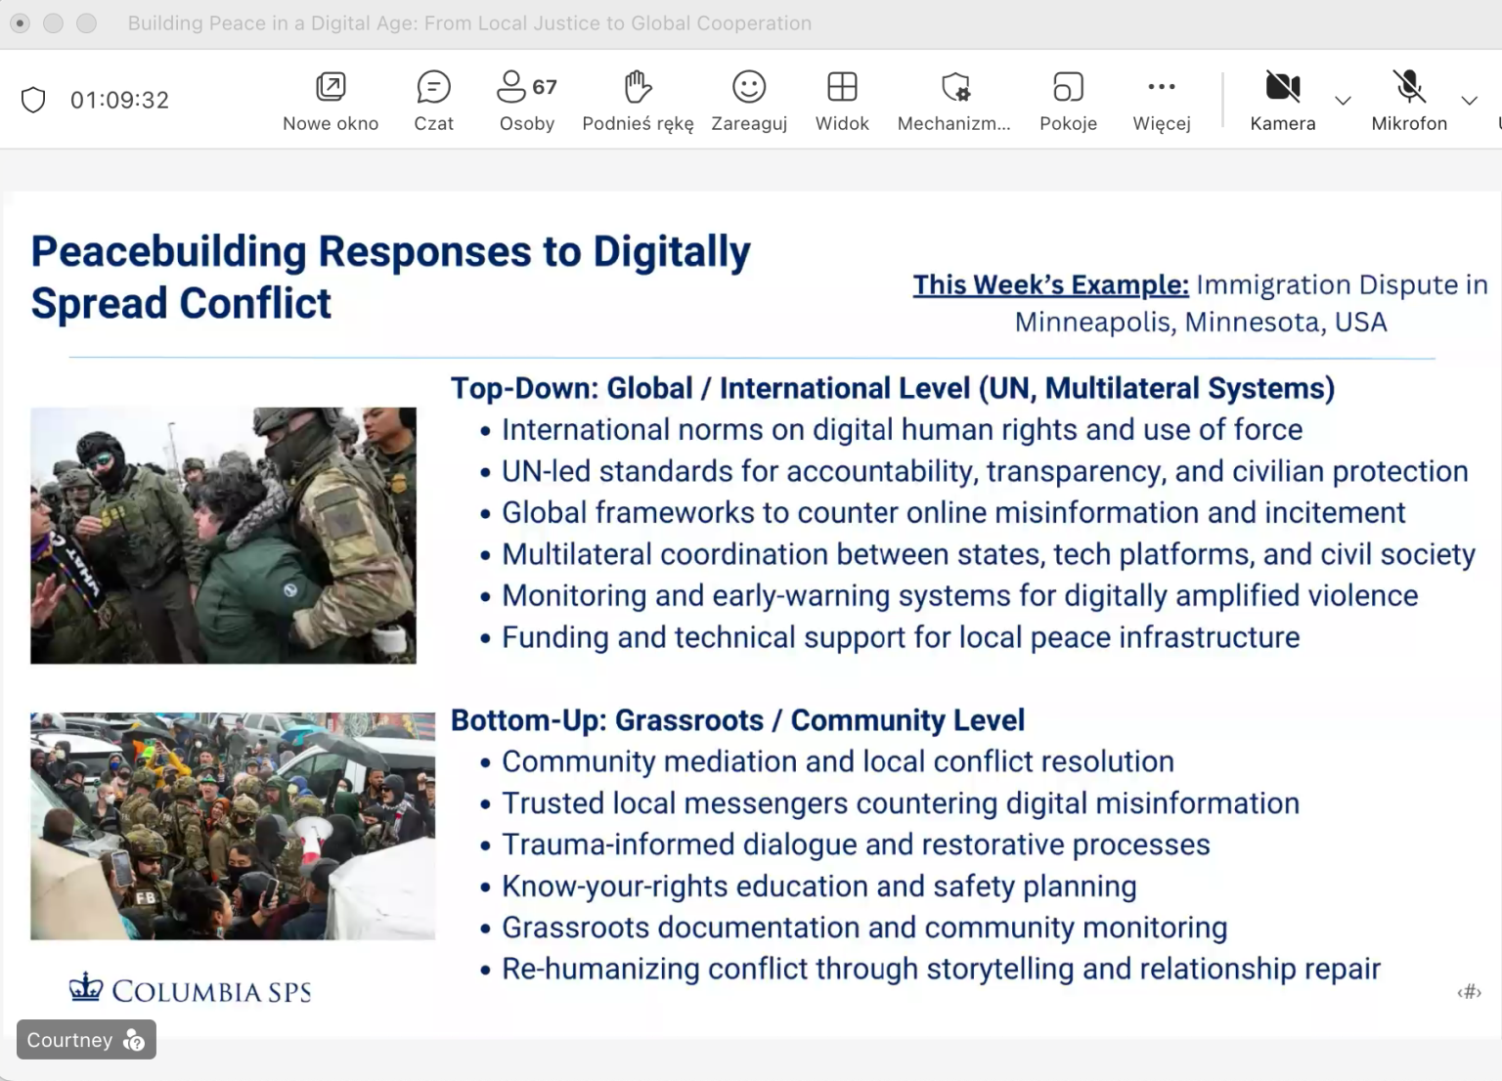This screenshot has width=1502, height=1081.
Task: Unmute the microphone via Mikrofon toggle
Action: (1409, 98)
